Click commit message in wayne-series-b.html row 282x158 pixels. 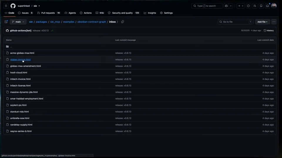click(x=123, y=131)
